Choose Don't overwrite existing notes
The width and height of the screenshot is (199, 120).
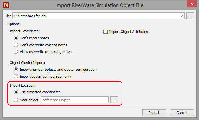coord(16,45)
